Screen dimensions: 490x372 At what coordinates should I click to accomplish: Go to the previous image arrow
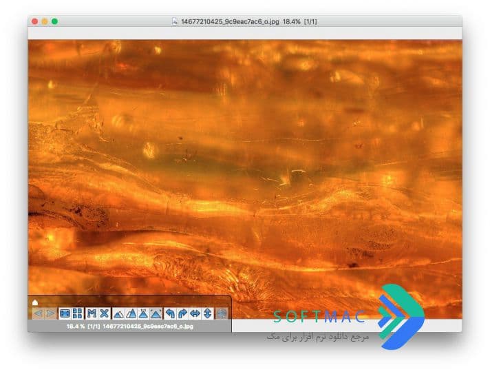click(38, 313)
